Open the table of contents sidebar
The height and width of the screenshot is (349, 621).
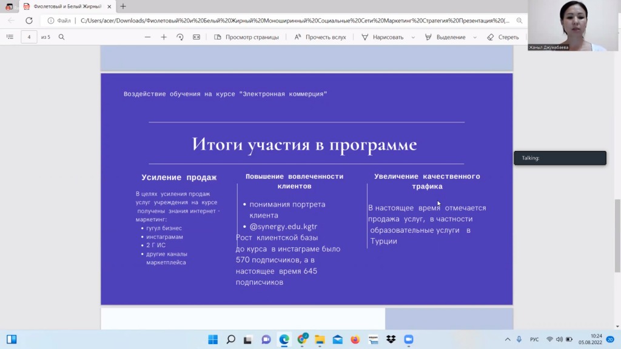(x=10, y=37)
